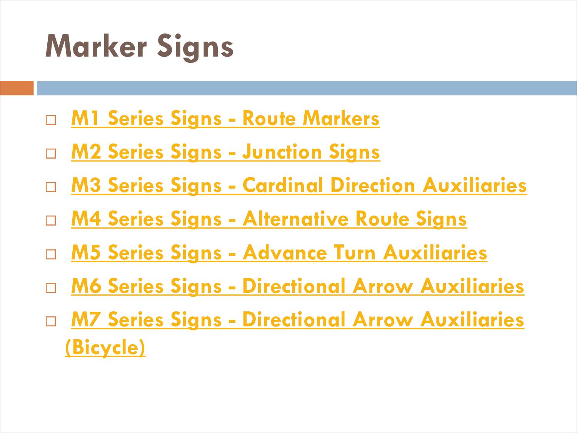Go to the M5 Advance Turn Auxiliaries link
Screen dimensions: 577x433
pyautogui.click(x=279, y=252)
